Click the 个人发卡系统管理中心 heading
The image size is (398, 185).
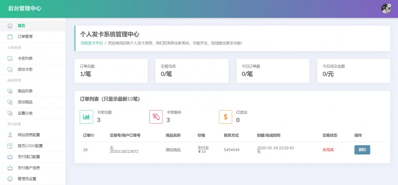(110, 34)
